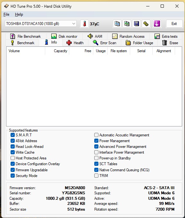The height and width of the screenshot is (218, 185).
Task: Select the Info tab
Action: coord(51,42)
